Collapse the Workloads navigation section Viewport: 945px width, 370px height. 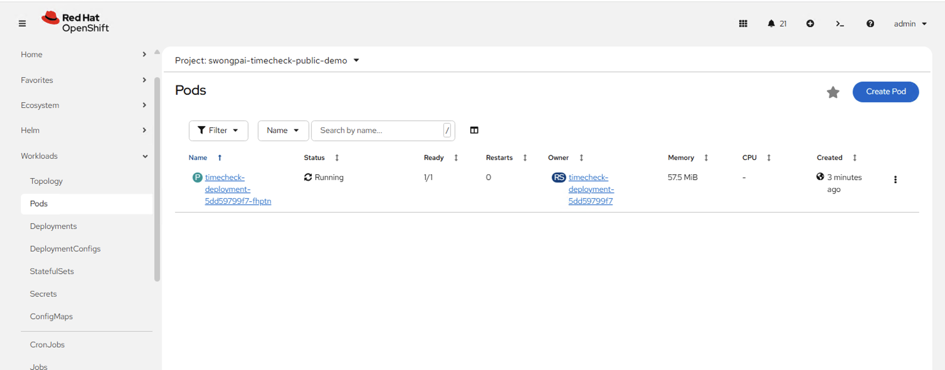[x=84, y=156]
